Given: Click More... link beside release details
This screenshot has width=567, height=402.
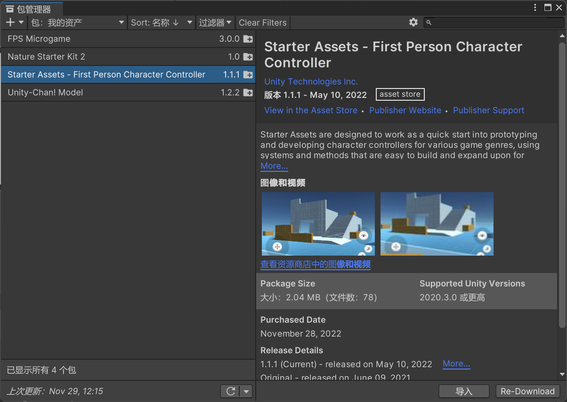Looking at the screenshot, I should [456, 363].
